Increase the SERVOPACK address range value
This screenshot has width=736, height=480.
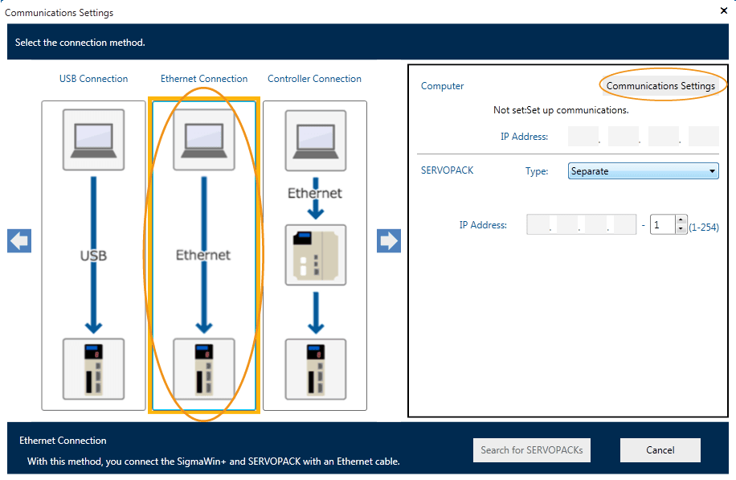click(681, 220)
